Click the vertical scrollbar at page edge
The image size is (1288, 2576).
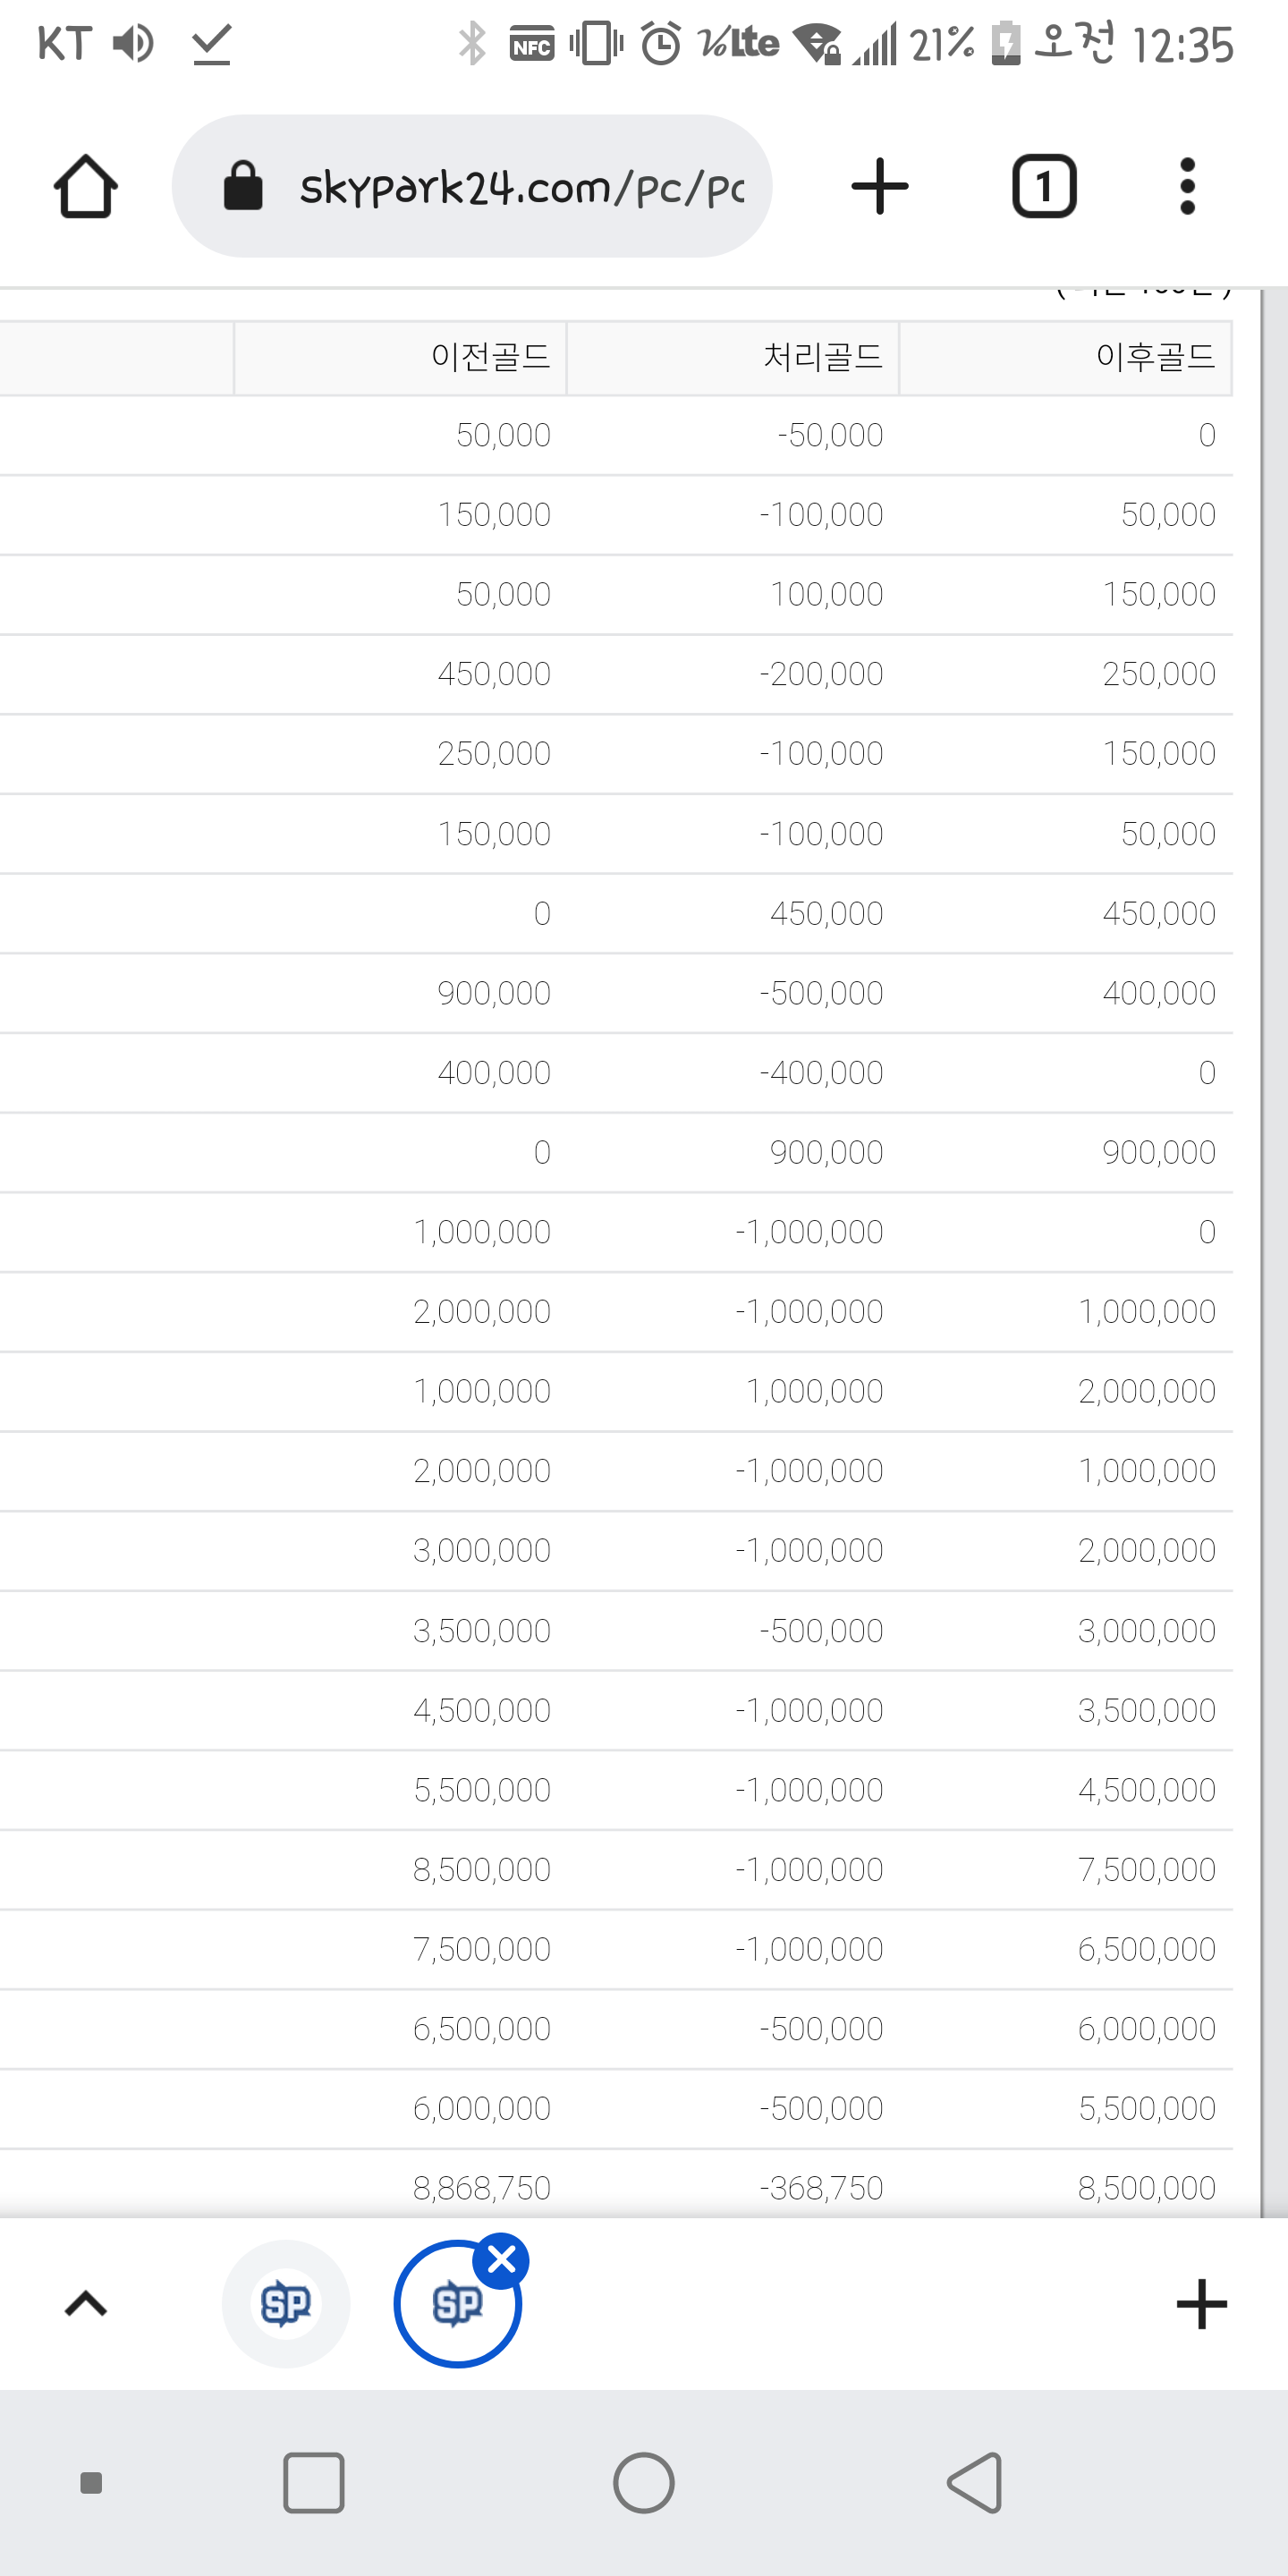click(1262, 1250)
